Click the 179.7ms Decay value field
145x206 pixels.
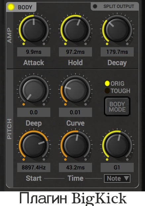[x=117, y=52]
